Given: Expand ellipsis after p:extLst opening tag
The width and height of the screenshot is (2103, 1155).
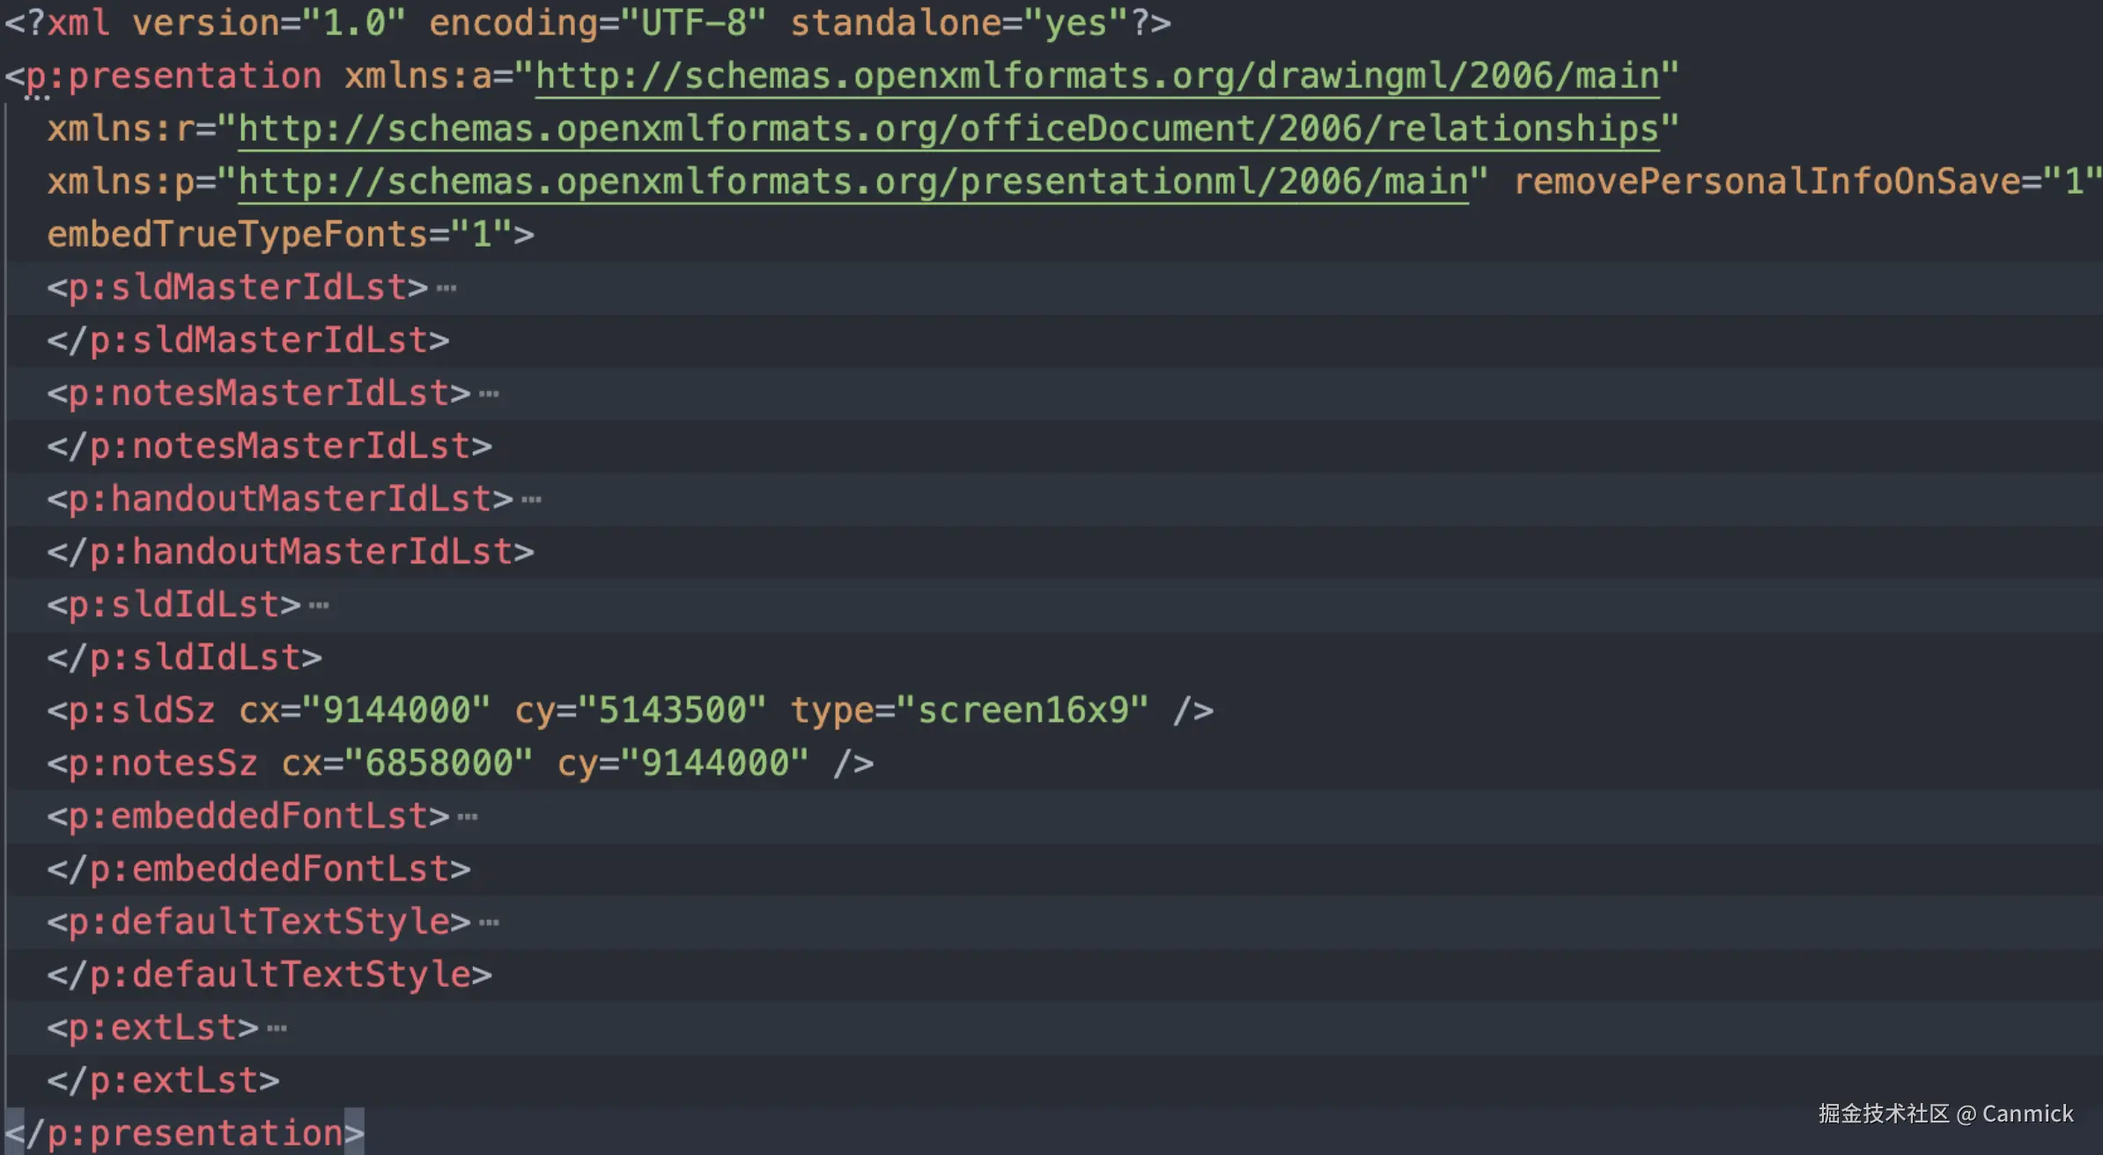Looking at the screenshot, I should (x=277, y=1028).
